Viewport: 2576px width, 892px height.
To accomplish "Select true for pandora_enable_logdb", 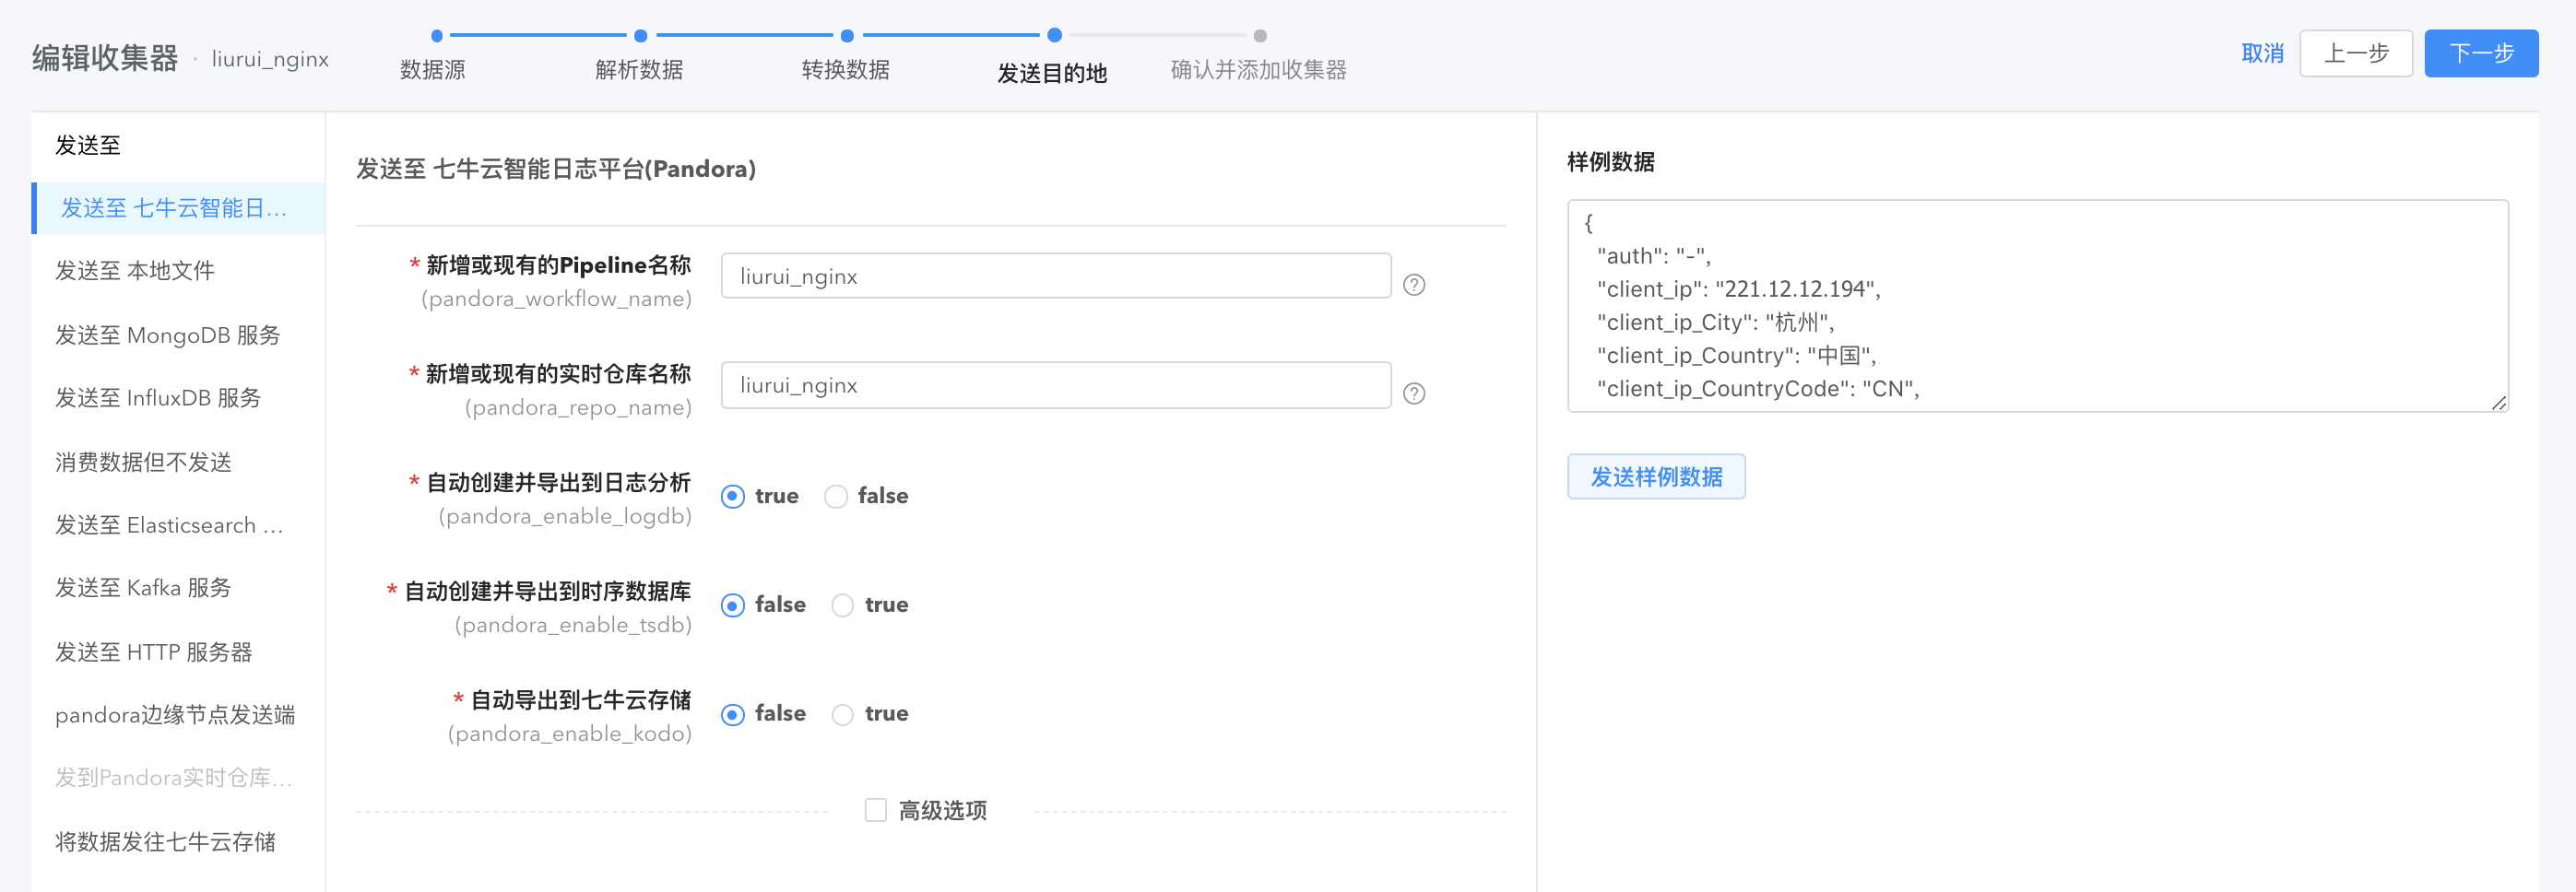I will coord(733,496).
